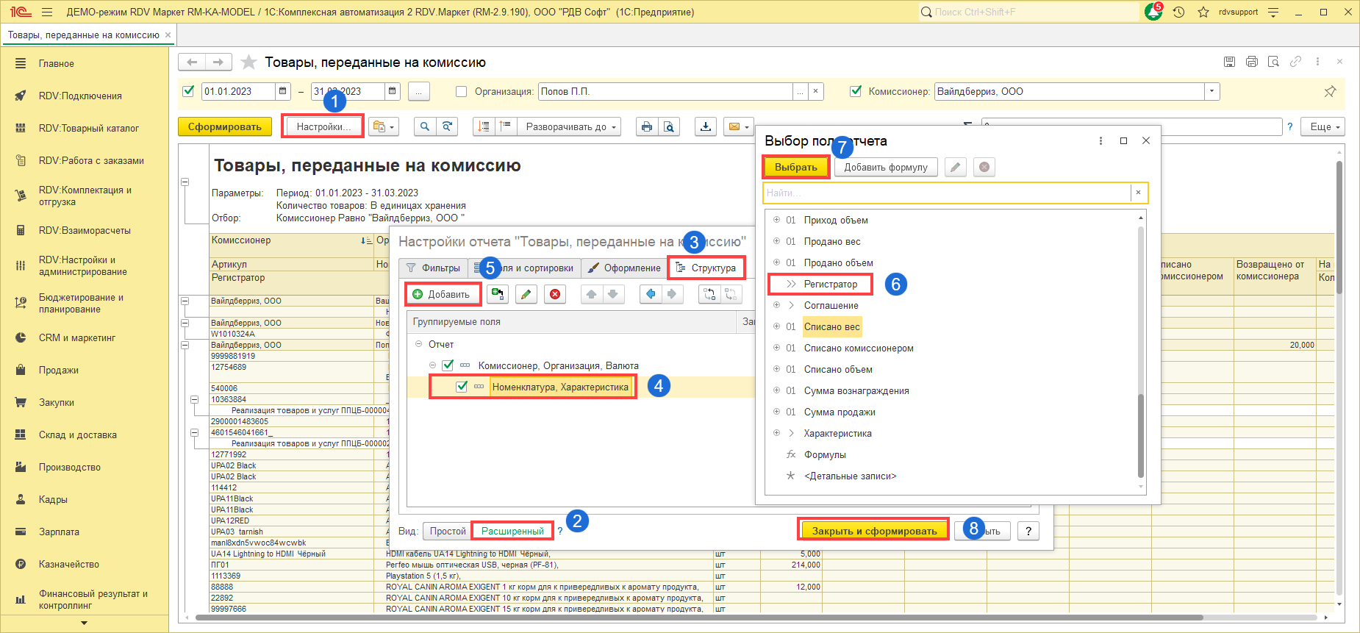The image size is (1360, 633).
Task: Click the red delete icon in structure settings
Action: click(x=555, y=294)
